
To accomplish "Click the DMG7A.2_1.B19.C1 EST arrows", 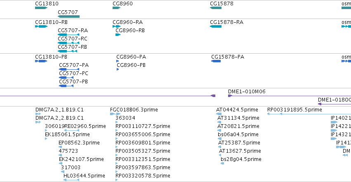I will click(x=38, y=114).
